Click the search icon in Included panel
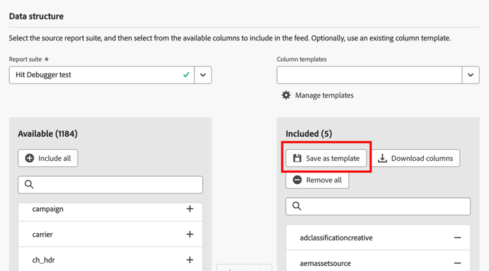489x271 pixels. (297, 206)
